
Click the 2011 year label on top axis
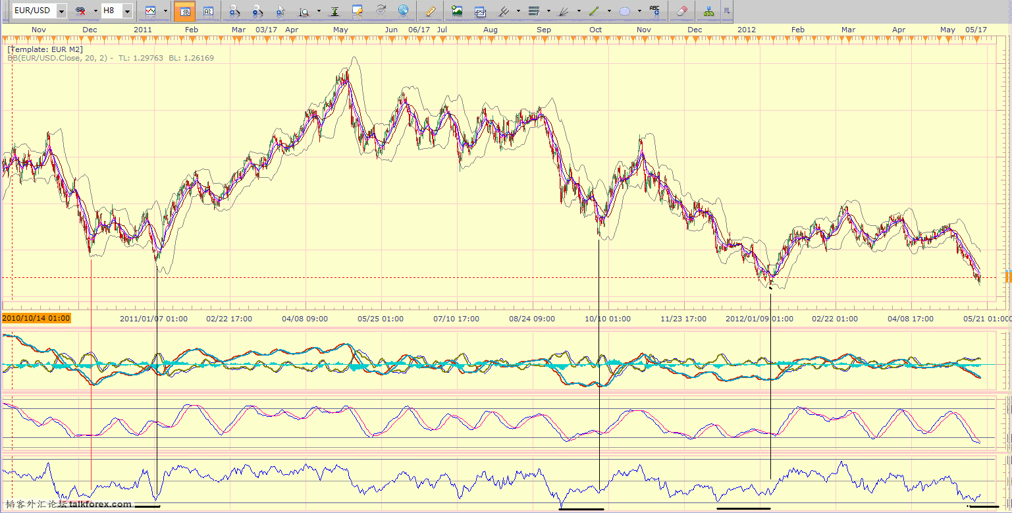click(x=143, y=30)
